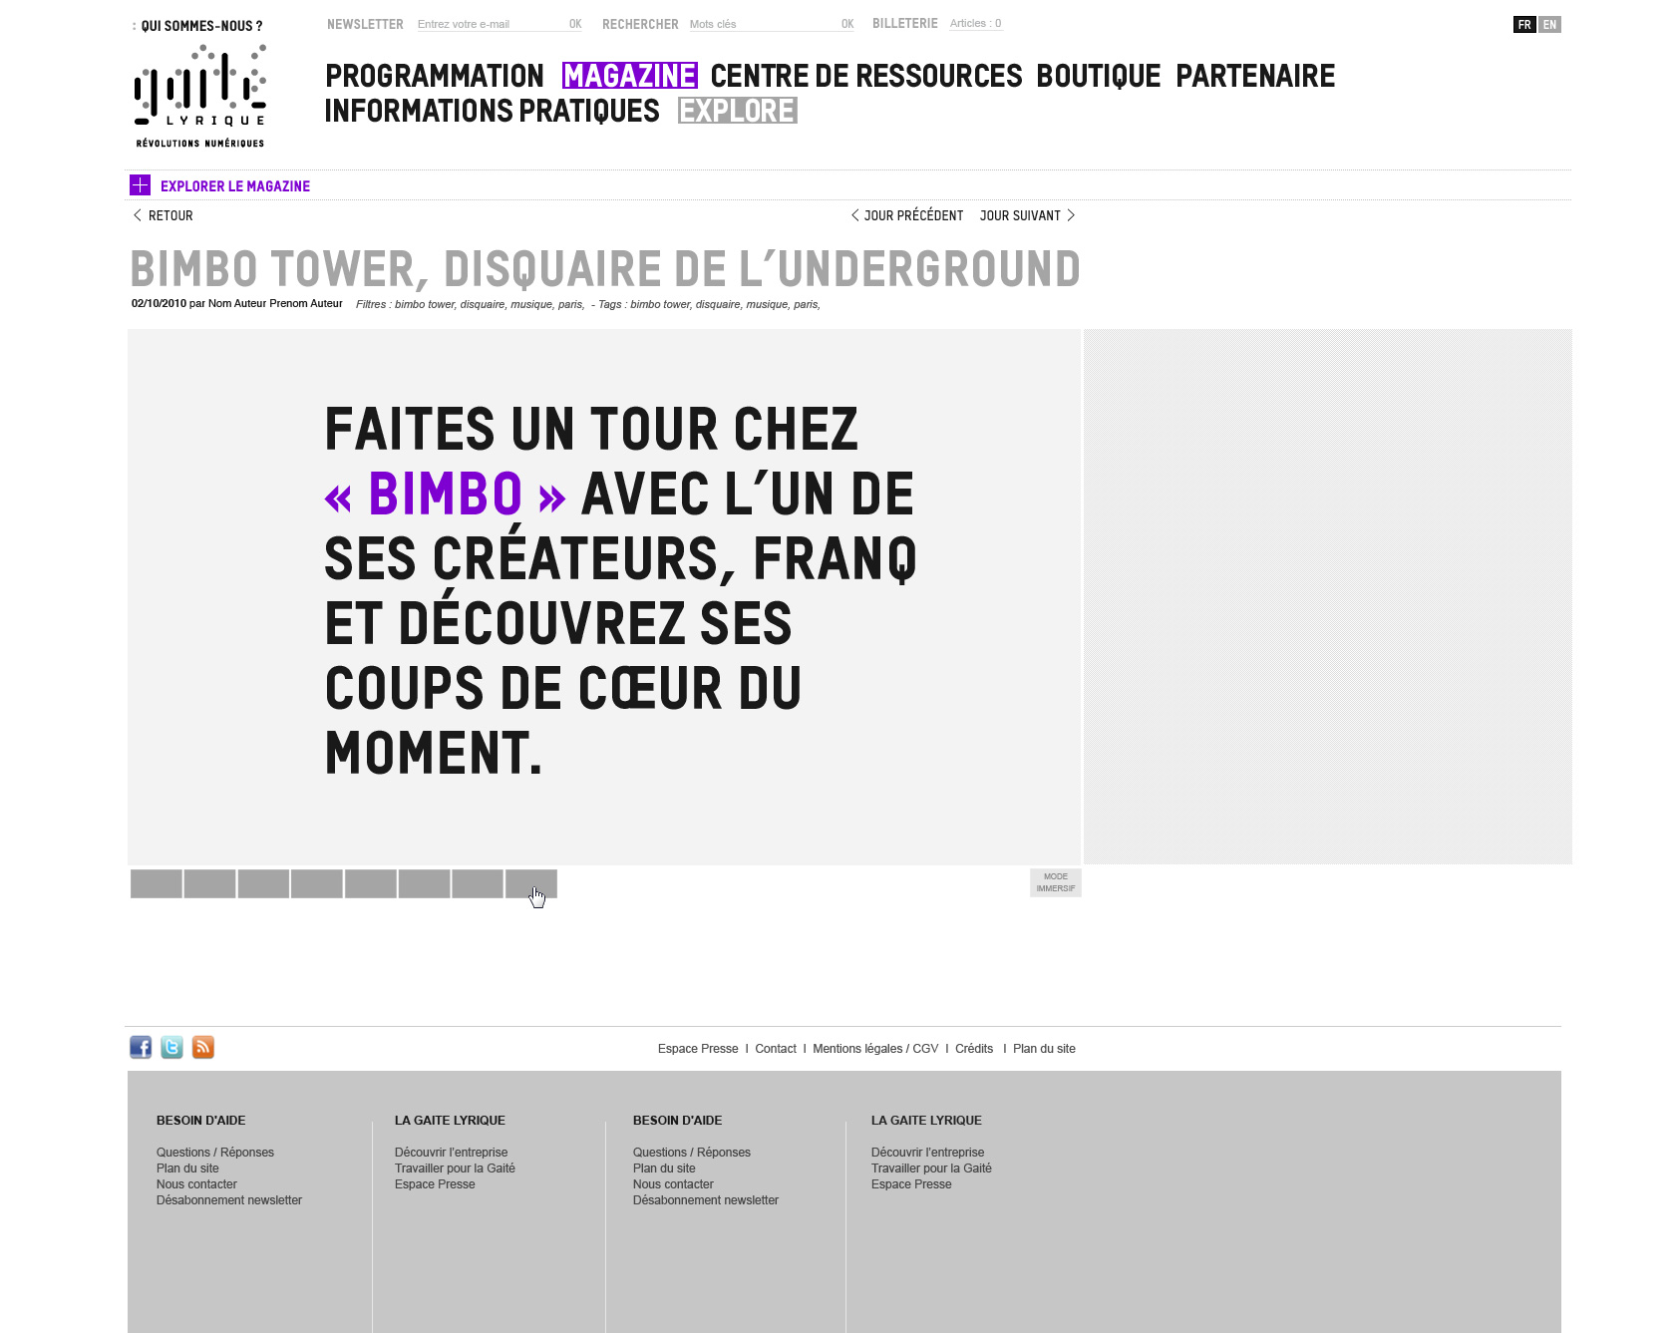Click the purple « BIMBO » text

click(446, 495)
